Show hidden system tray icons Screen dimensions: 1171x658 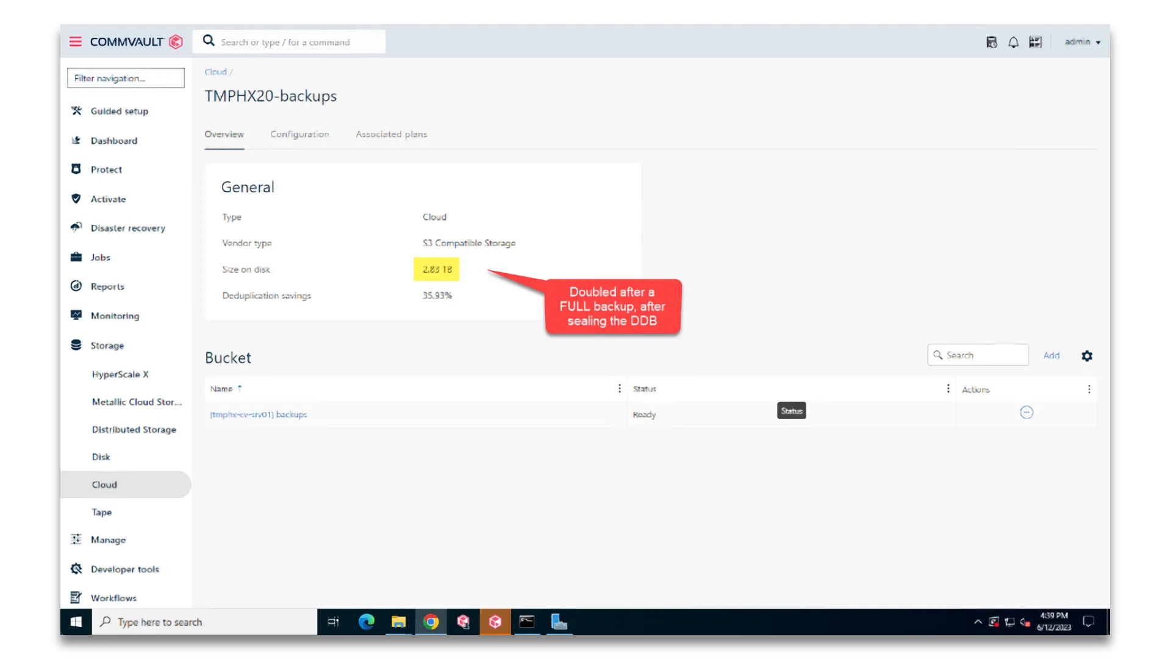978,622
